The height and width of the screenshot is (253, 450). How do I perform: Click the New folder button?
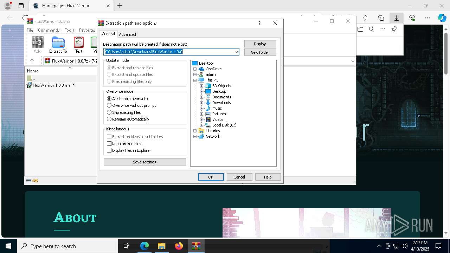pos(260,52)
